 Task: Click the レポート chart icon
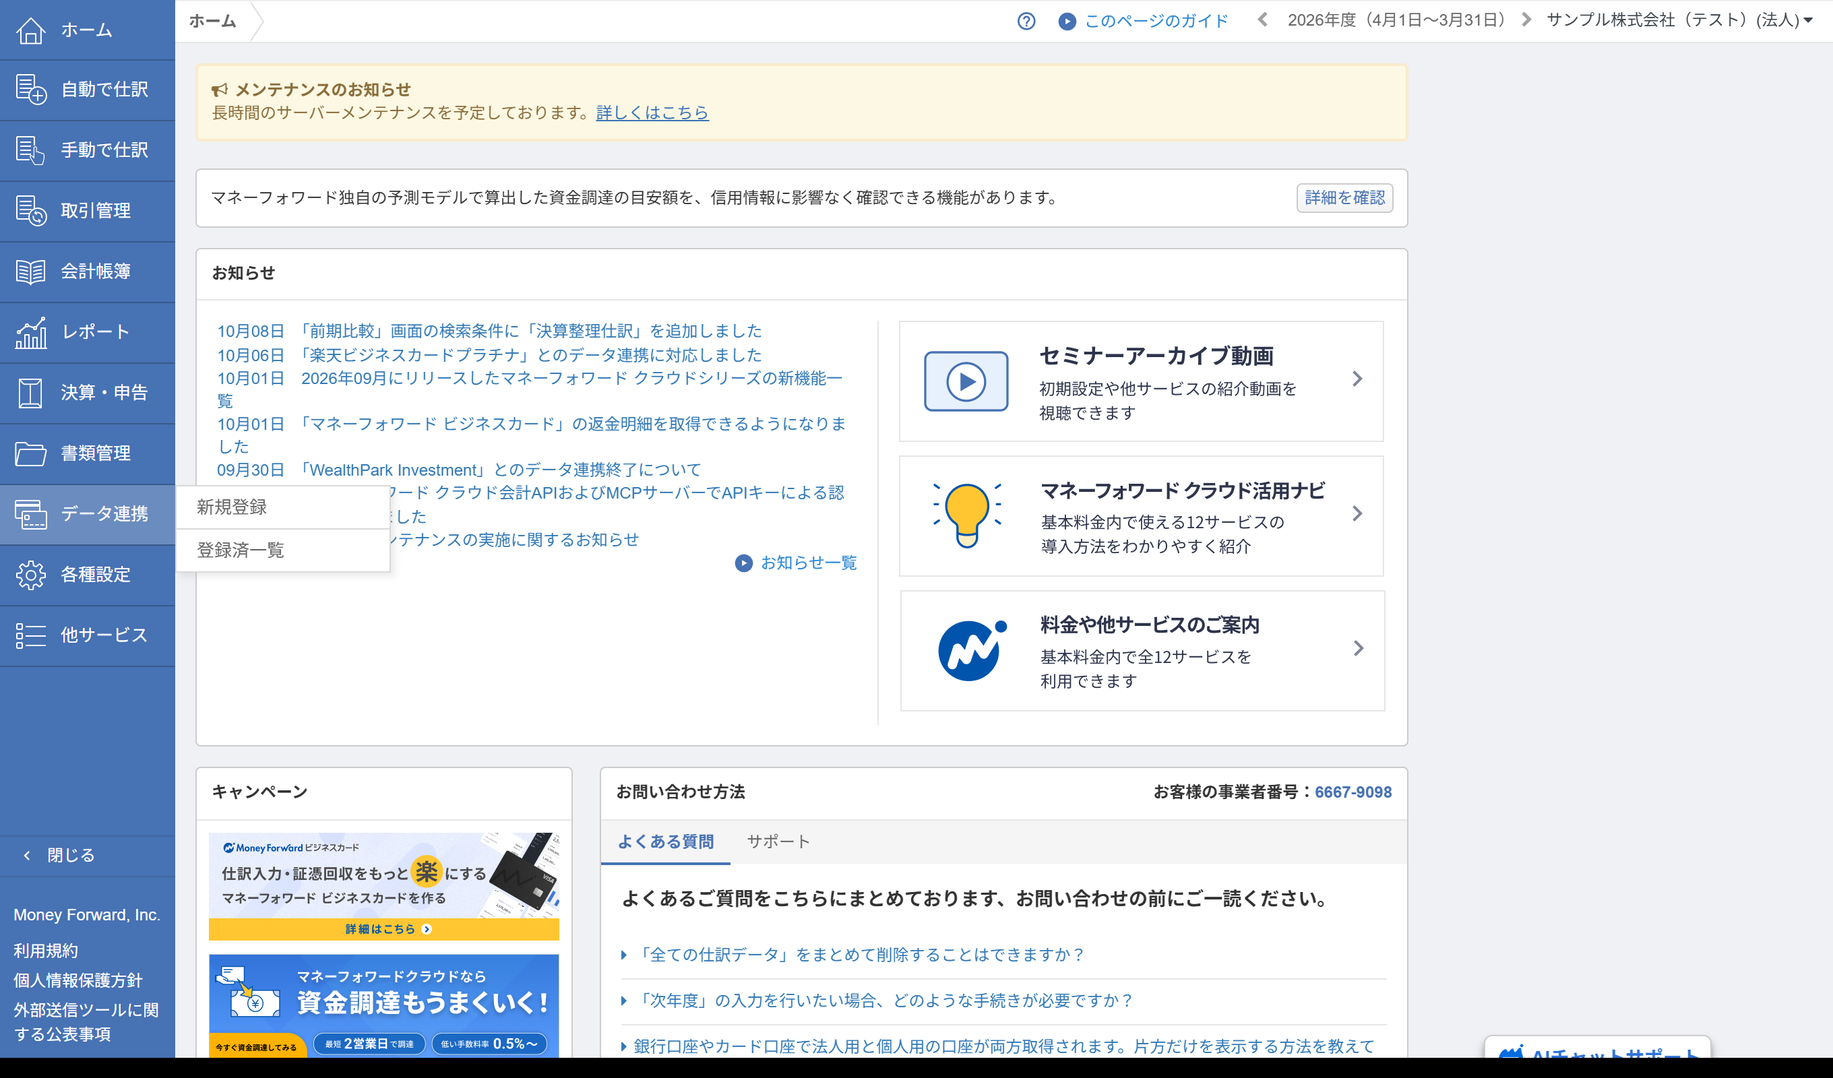tap(30, 331)
